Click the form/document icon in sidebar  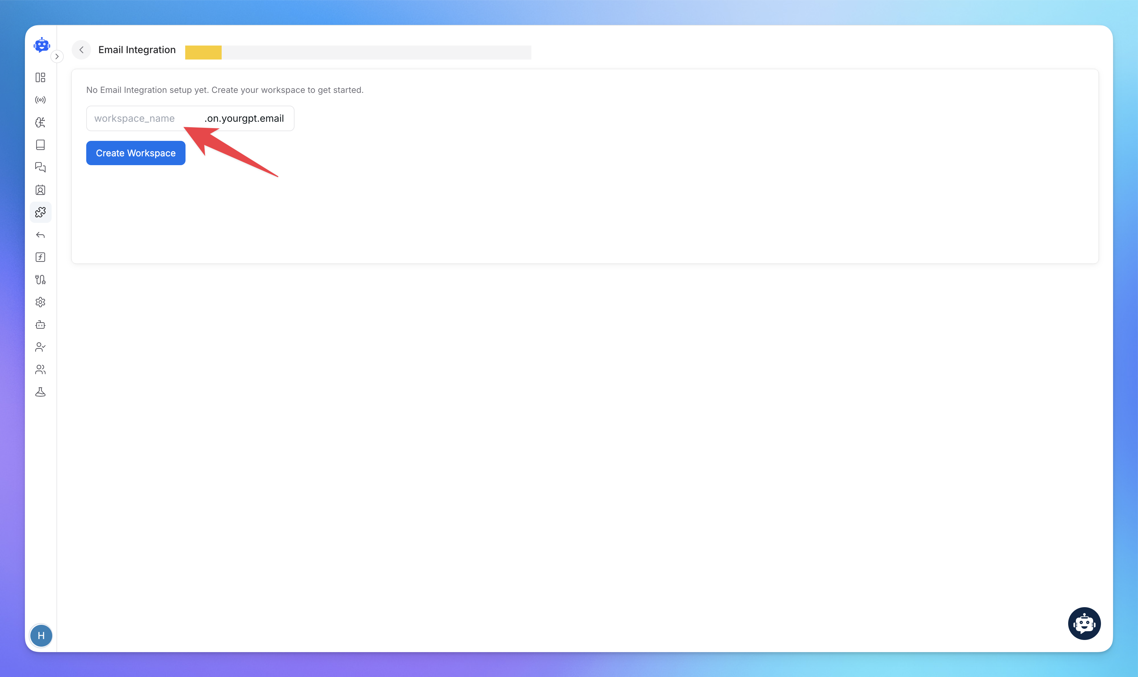point(40,257)
